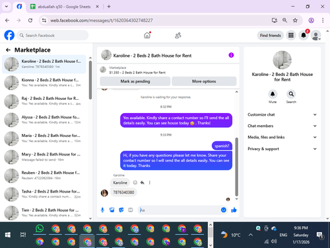This screenshot has width=330, height=248.
Task: Click the 7876340380 phone number message
Action: pos(123,192)
